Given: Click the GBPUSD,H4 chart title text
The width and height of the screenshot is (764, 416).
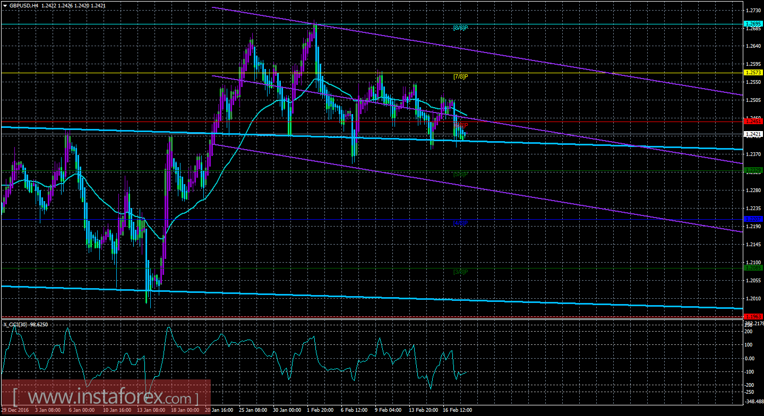Looking at the screenshot, I should click(x=23, y=5).
